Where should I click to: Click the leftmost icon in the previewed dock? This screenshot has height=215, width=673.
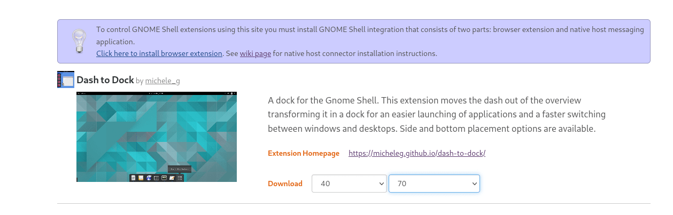tap(133, 178)
